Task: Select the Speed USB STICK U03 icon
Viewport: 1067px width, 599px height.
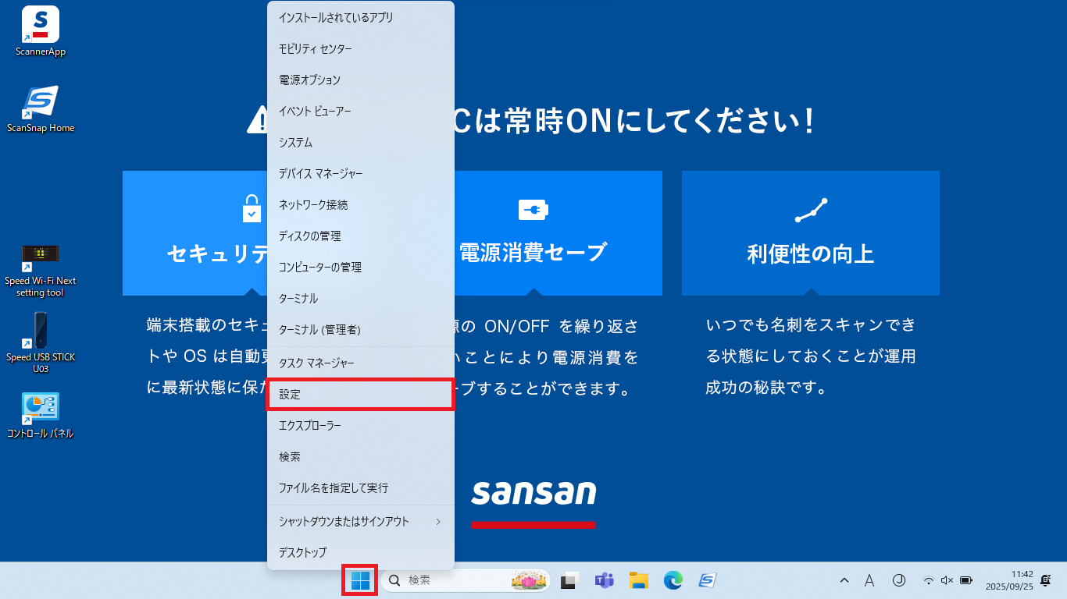Action: click(41, 343)
